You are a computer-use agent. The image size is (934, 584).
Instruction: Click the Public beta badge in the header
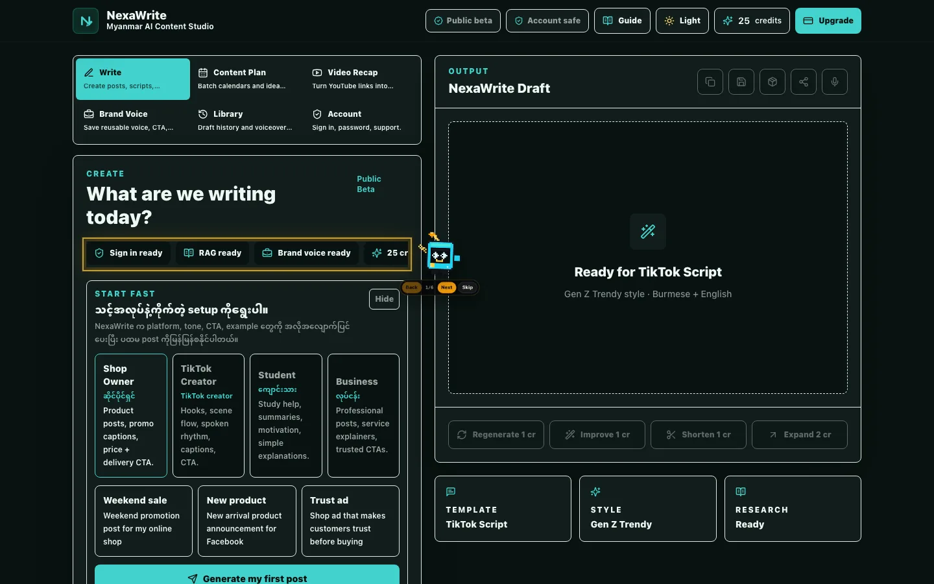coord(463,21)
